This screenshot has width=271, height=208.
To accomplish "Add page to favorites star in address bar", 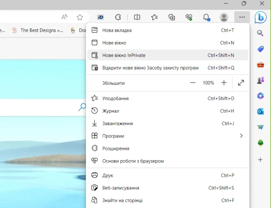I will tap(79, 17).
